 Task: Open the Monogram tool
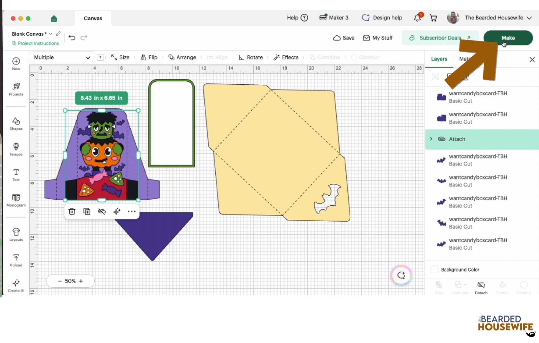coord(16,200)
